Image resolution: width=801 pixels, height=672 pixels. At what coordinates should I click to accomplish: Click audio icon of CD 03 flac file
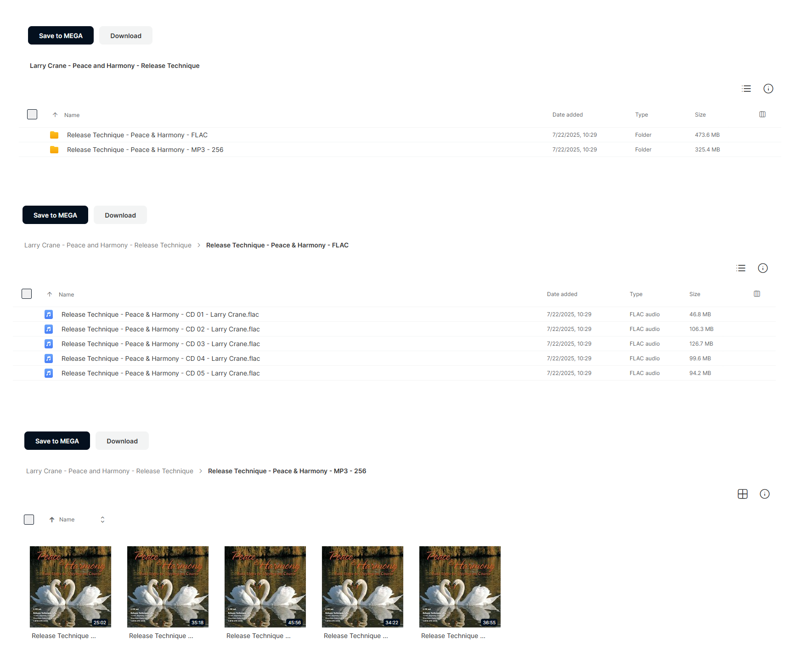[49, 344]
